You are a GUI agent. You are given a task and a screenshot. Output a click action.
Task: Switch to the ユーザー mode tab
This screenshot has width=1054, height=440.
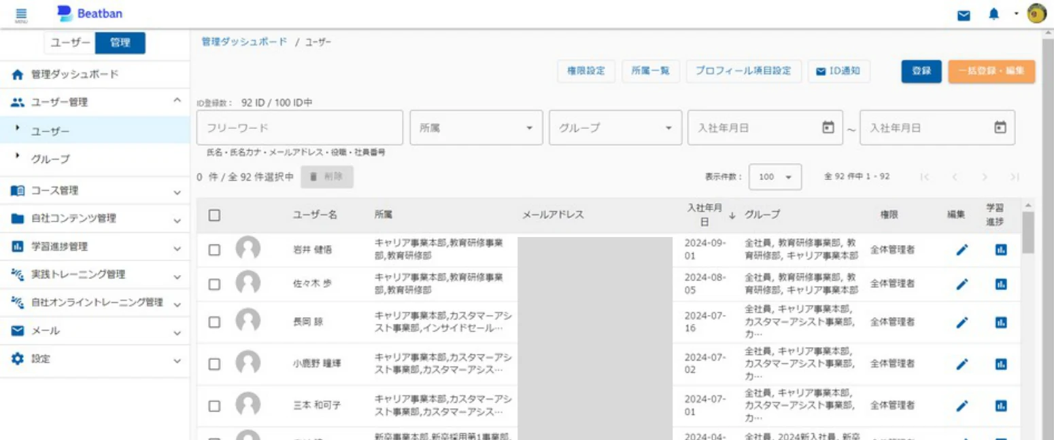(x=70, y=43)
